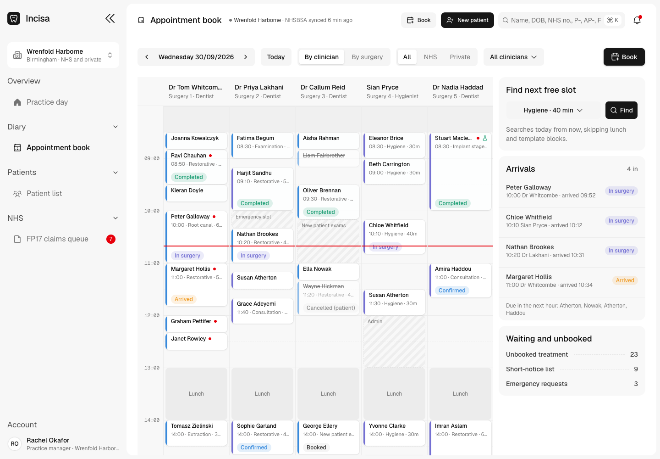
Task: Click the patient search field
Action: tap(561, 20)
